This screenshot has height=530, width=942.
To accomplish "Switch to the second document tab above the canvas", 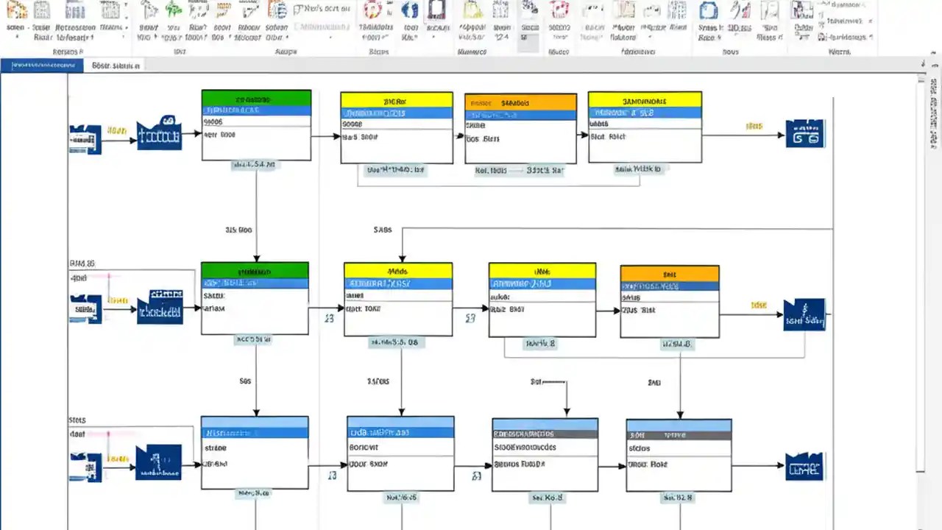I will [x=116, y=66].
